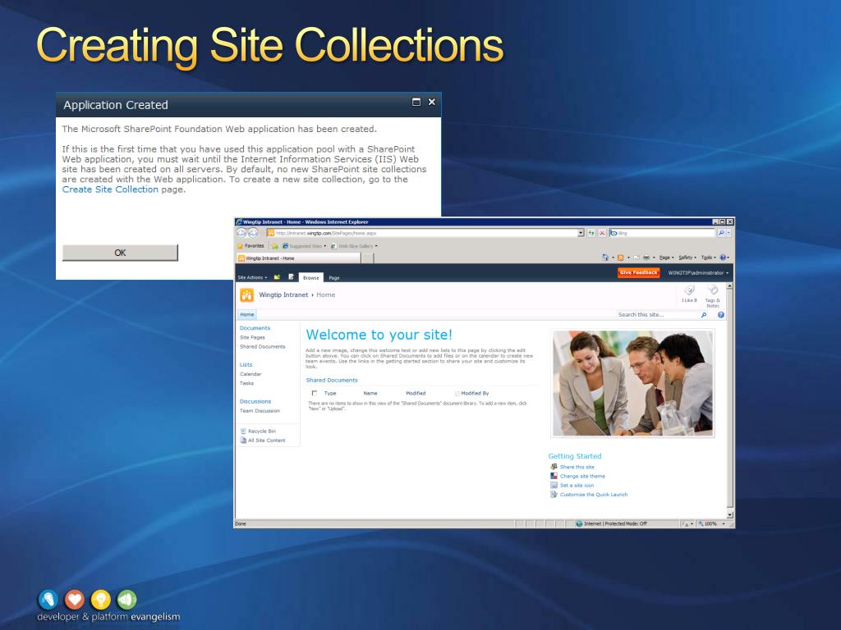Screen dimensions: 841x630
Task: Click the Navigate Up folder icon
Action: coord(278,277)
